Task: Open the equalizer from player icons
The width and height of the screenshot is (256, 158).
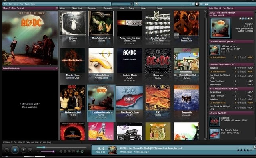Action: 74,152
